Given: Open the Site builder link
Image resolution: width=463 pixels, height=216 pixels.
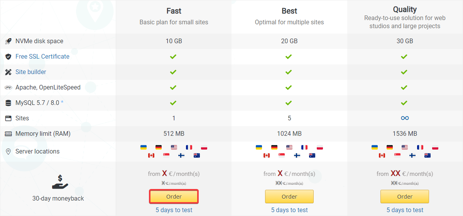Looking at the screenshot, I should coord(31,72).
